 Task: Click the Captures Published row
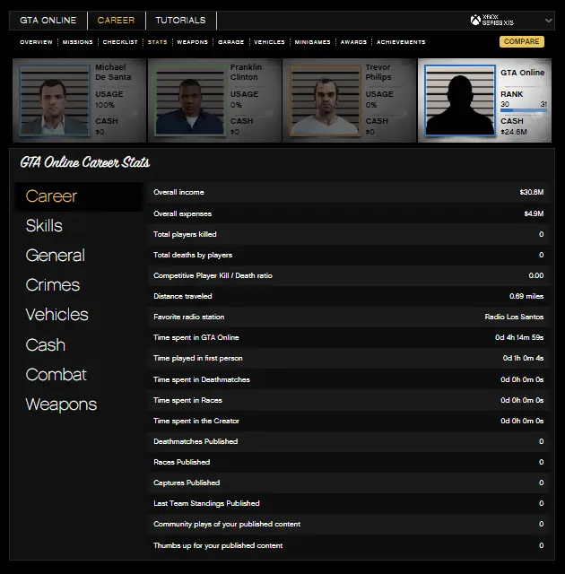(349, 483)
